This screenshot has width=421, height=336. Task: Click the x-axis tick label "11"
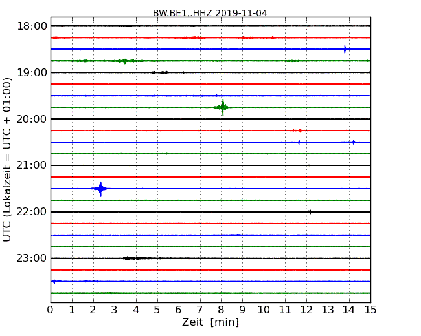285,310
